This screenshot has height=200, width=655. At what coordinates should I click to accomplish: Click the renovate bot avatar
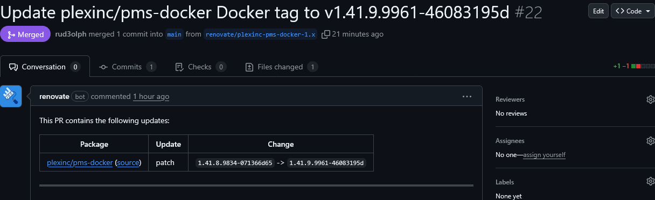[11, 96]
